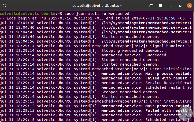The width and height of the screenshot is (194, 122).
Task: Open the hamburger menu in the title bar
Action: (162, 5)
